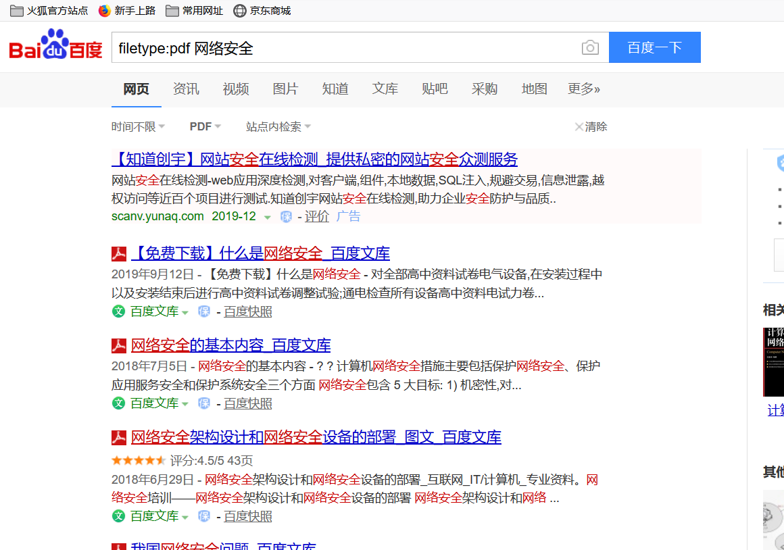Click 百度文库 green icon under 什么是网络安全
Viewport: 784px width, 550px height.
tap(118, 311)
